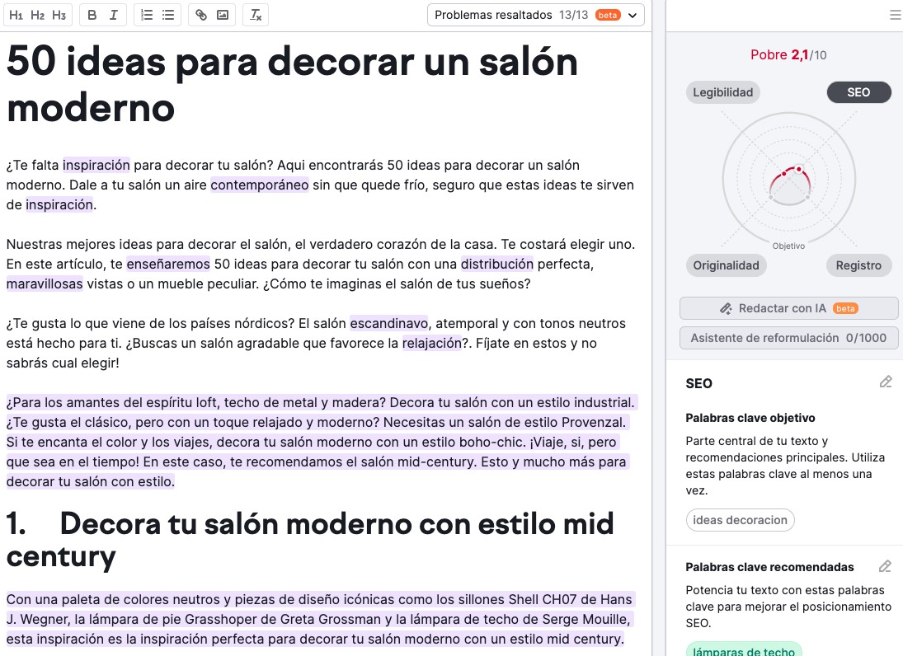
Task: Select the SEO metric
Action: [858, 92]
